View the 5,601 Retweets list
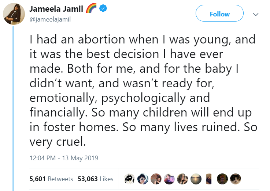This screenshot has height=191, width=270. coord(51,179)
